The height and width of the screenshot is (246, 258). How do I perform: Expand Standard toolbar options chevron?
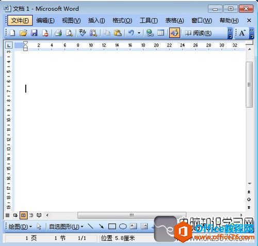click(x=230, y=33)
